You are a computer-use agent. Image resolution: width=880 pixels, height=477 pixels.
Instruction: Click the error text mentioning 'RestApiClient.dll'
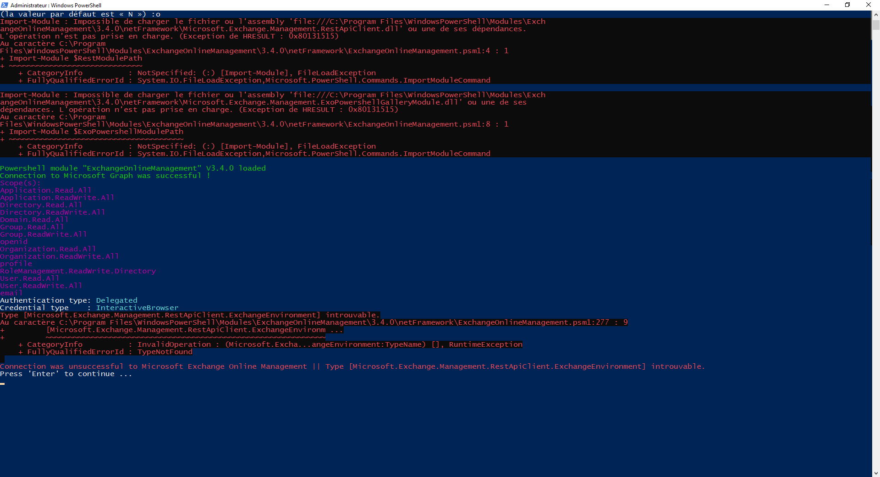pos(264,29)
